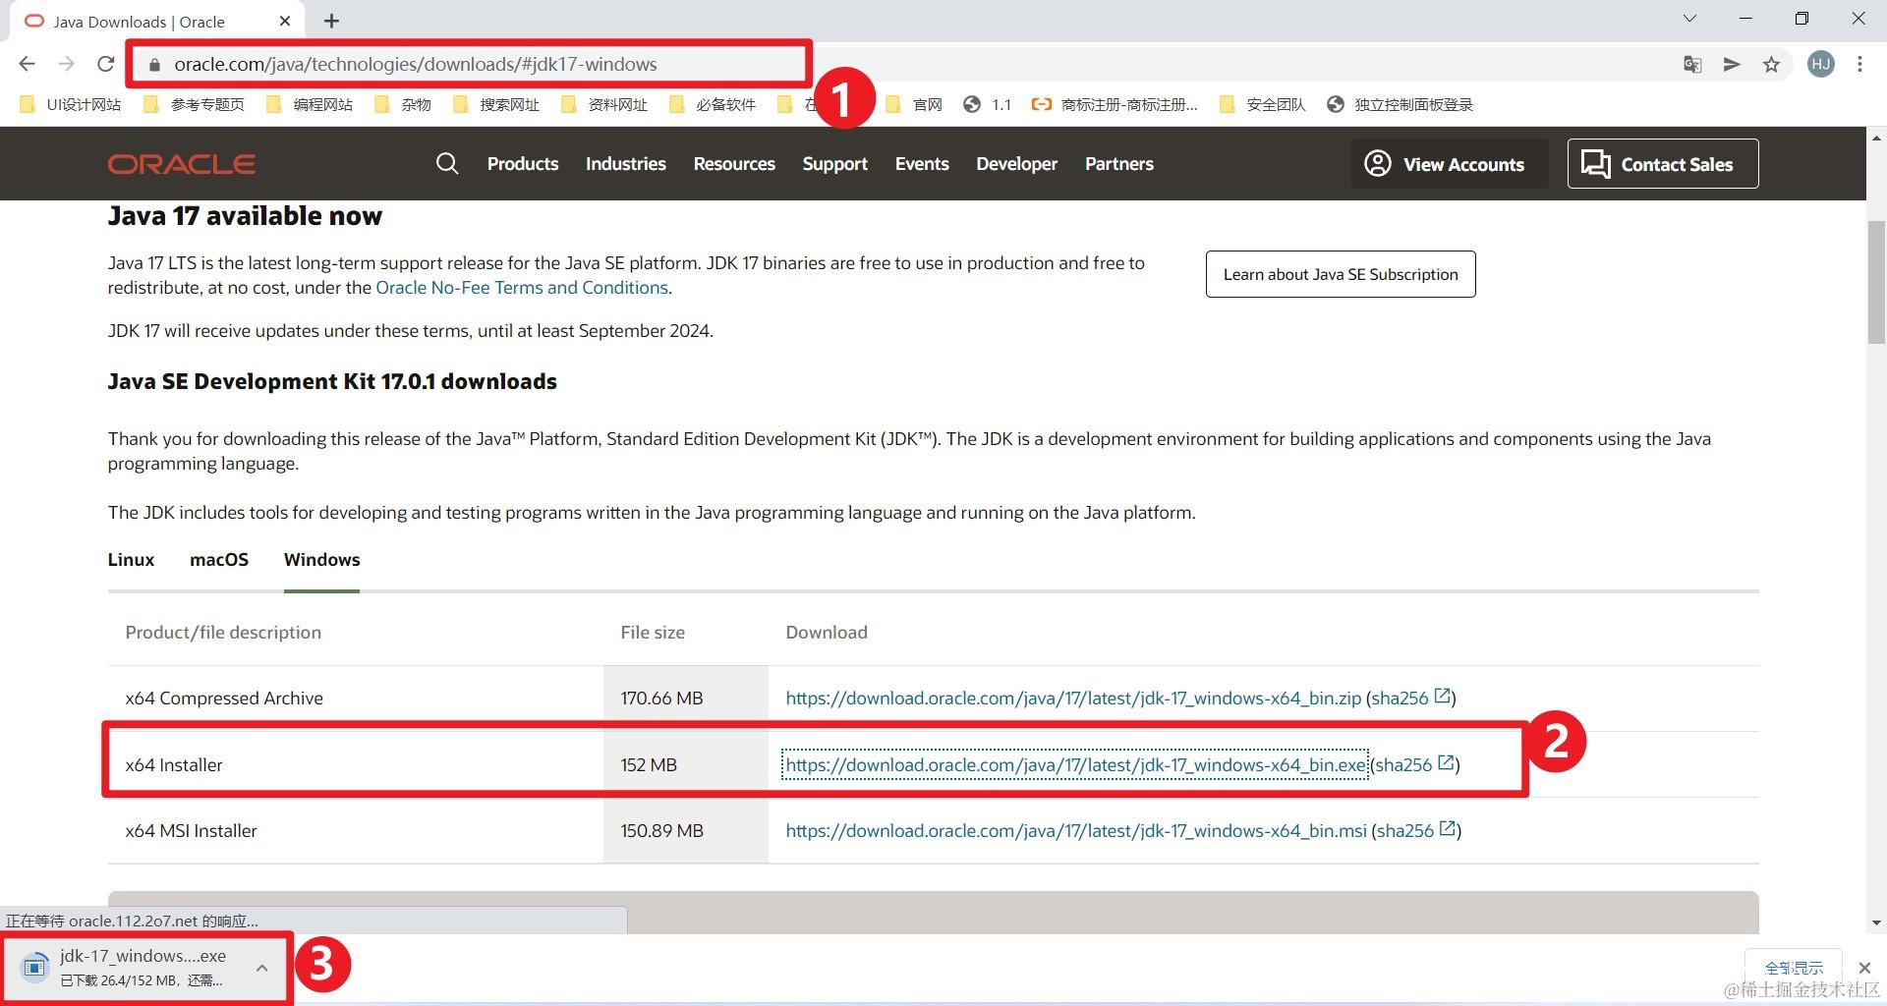
Task: Open the 参考专题页 bookmark folder
Action: (195, 104)
